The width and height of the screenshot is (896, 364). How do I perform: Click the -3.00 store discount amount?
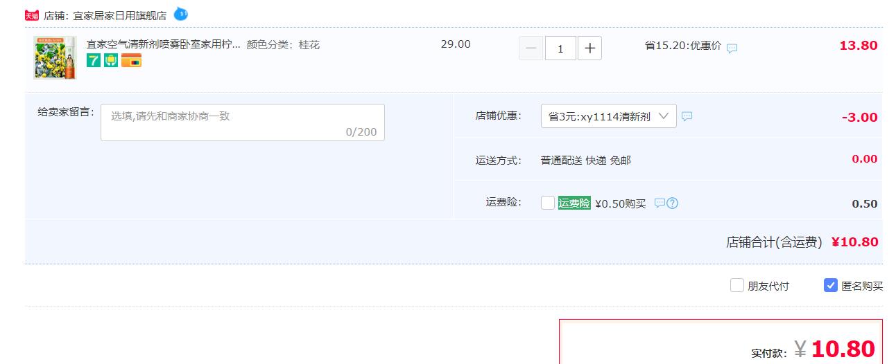[860, 117]
